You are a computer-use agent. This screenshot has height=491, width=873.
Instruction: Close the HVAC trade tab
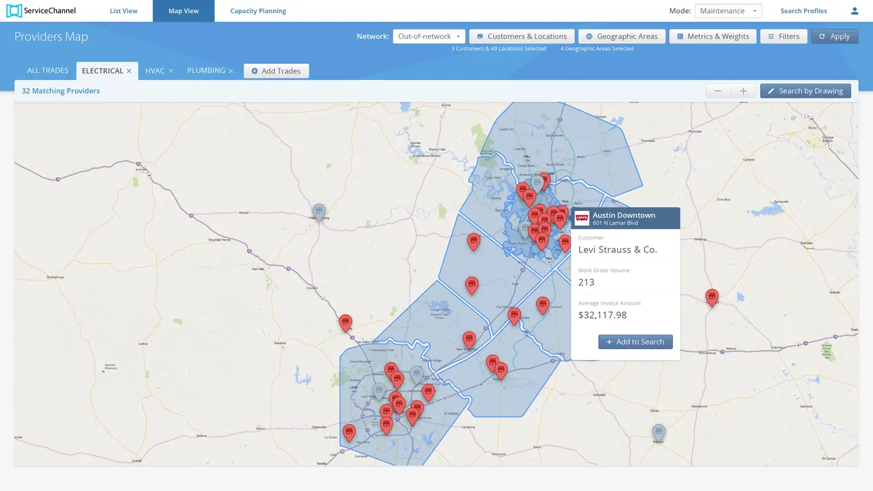(171, 71)
